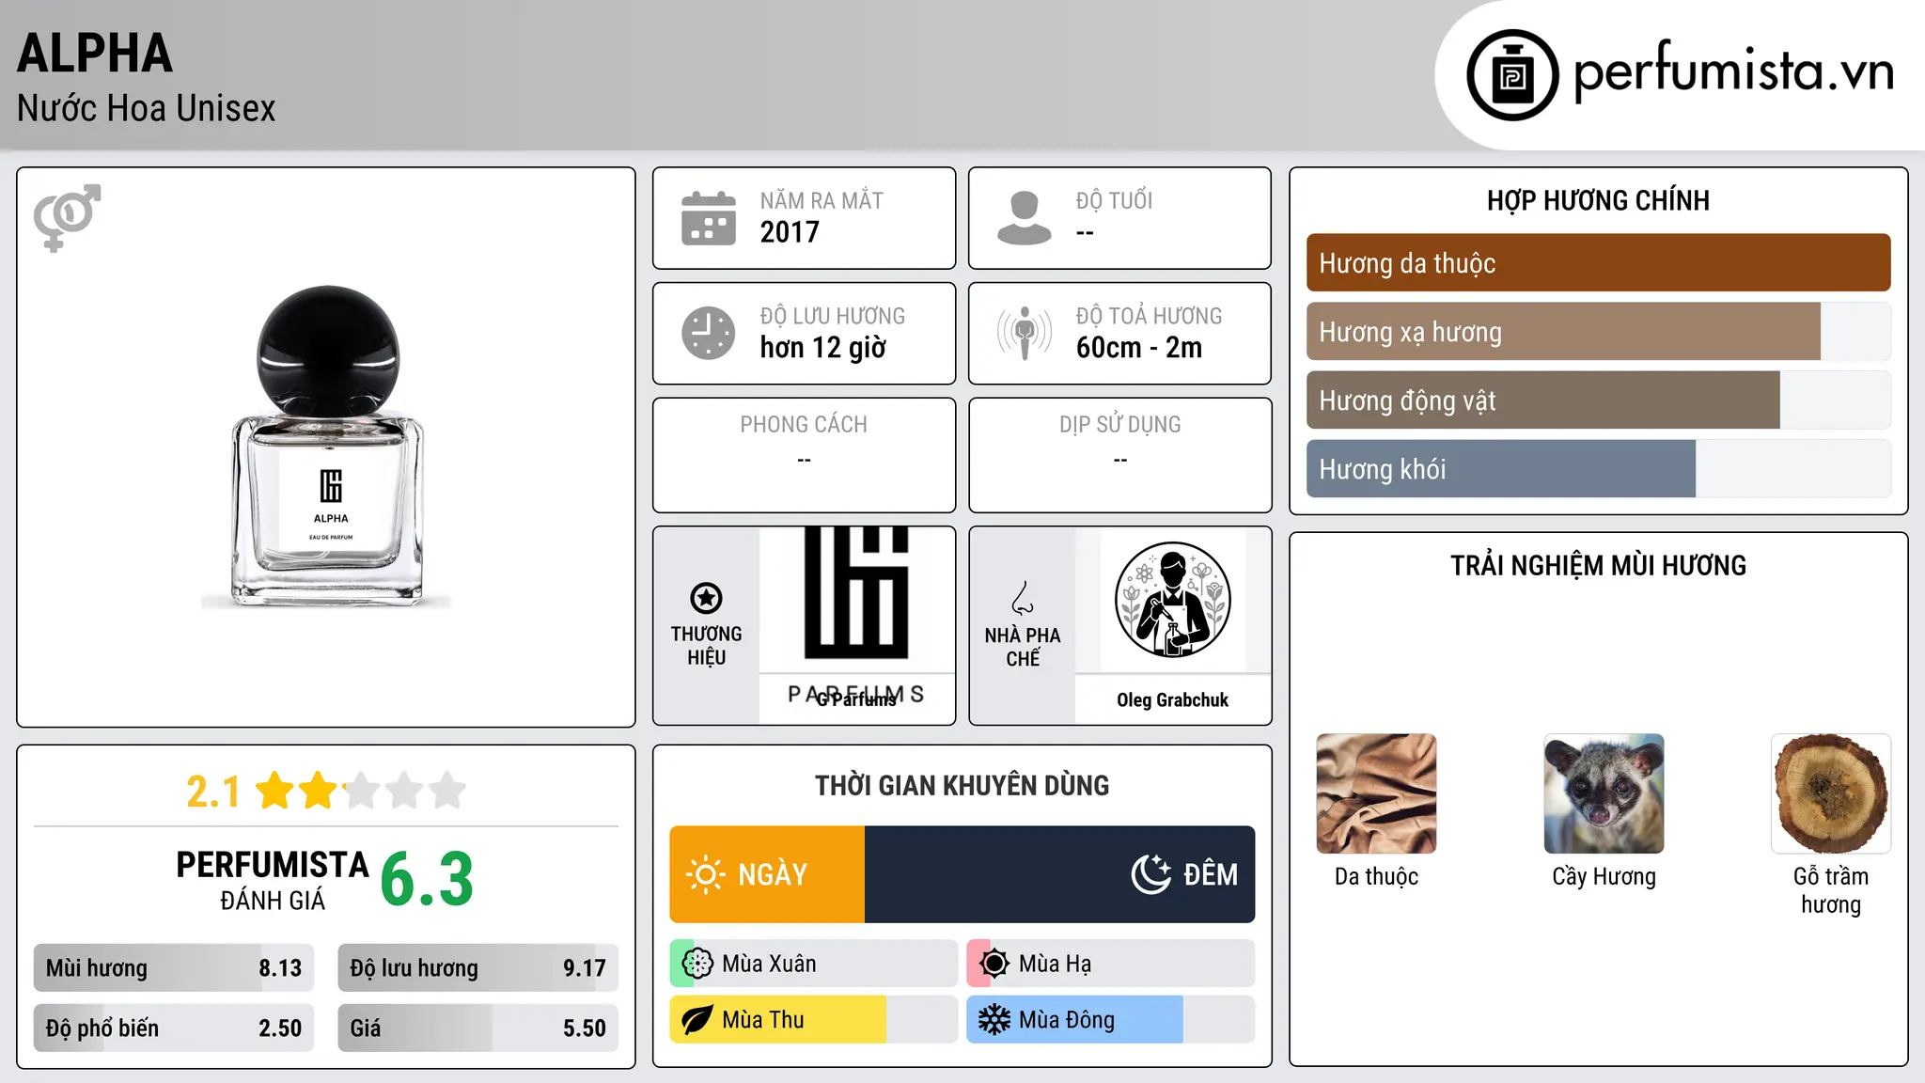1925x1083 pixels.
Task: Click the flower icon for Mùa Xuân
Action: [697, 964]
